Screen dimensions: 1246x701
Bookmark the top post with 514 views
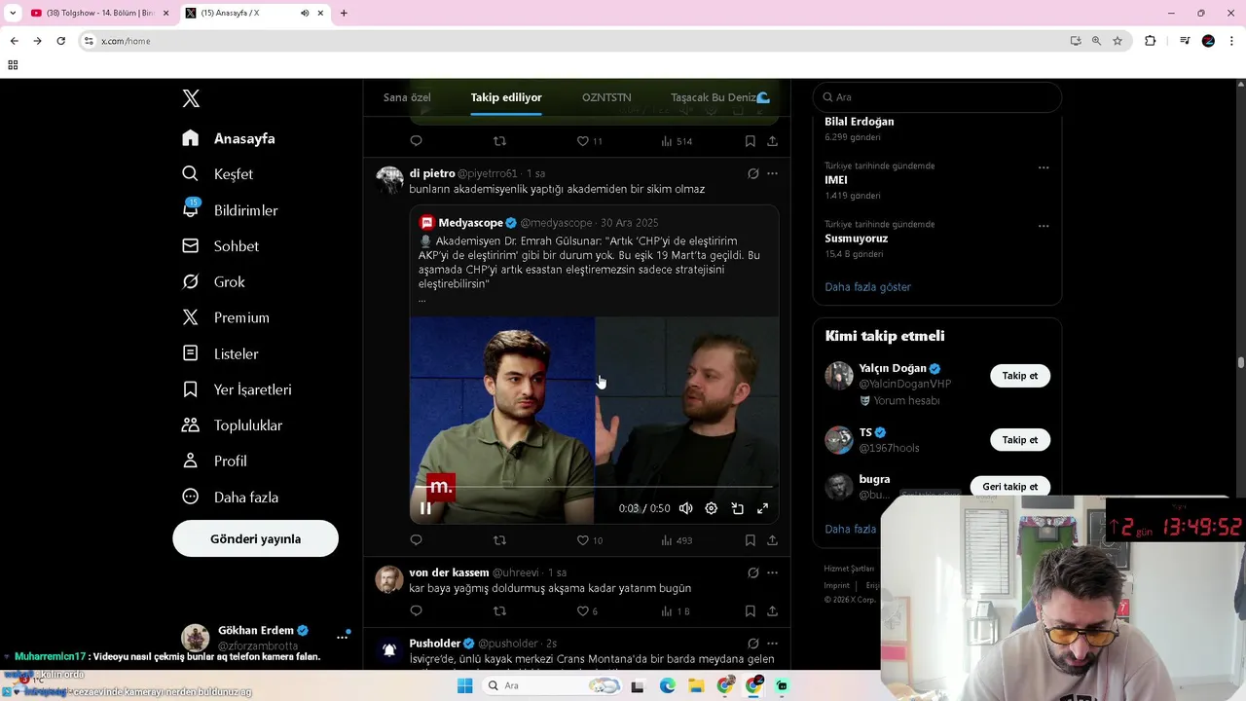point(751,141)
